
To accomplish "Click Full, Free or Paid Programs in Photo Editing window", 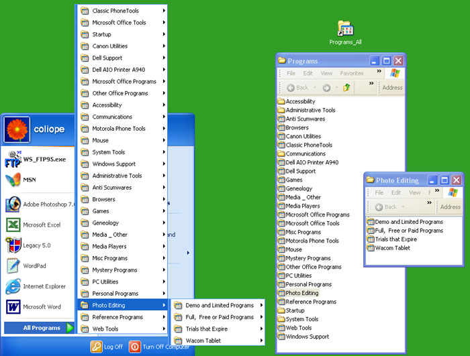I will (x=405, y=231).
